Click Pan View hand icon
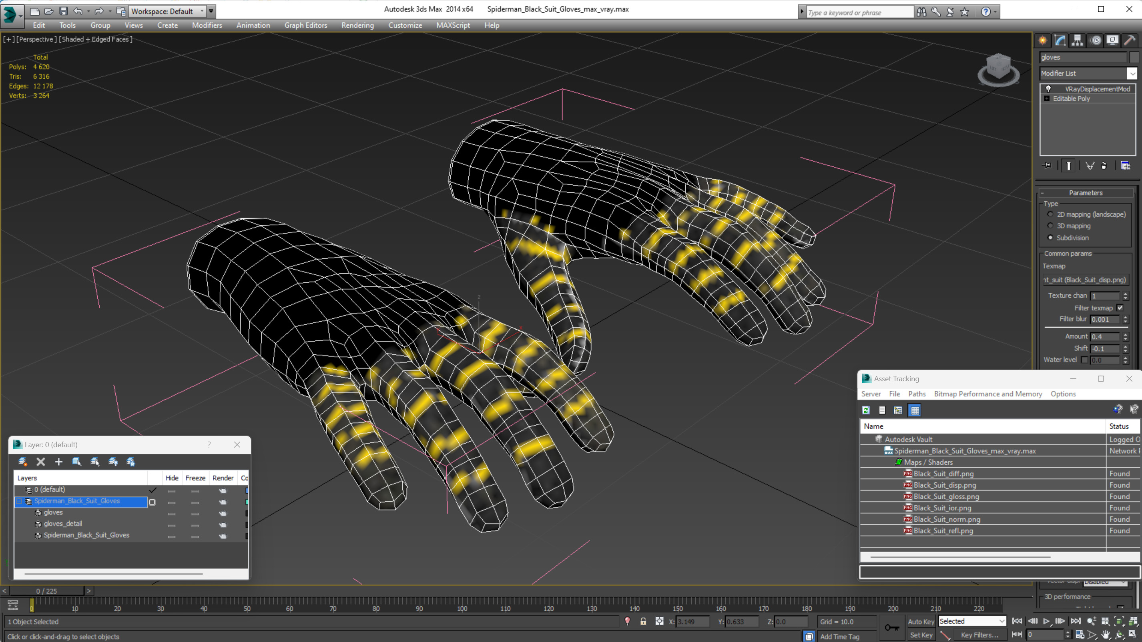Screen dimensions: 1142x642 click(1106, 635)
